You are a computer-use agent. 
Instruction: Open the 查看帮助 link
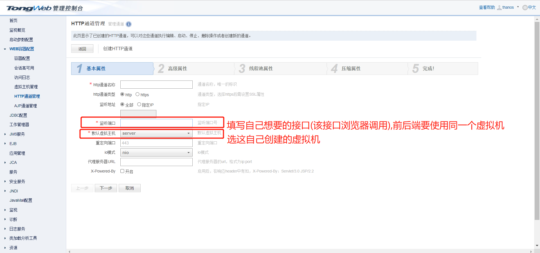point(487,7)
